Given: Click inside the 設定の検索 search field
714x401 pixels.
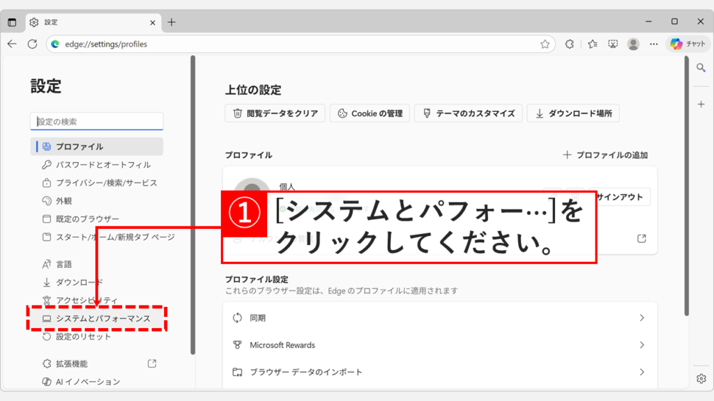Looking at the screenshot, I should click(x=96, y=120).
